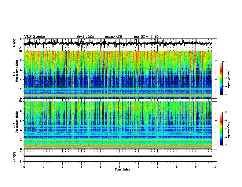Screen dimensions: 242x187
Task: Click inside the ch.2 spectrogram panel
Action: 118,125
